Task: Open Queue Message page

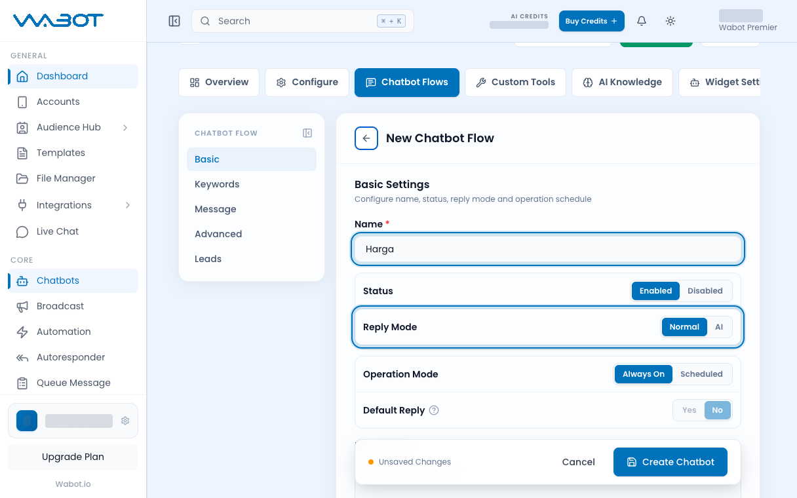Action: coord(73,383)
